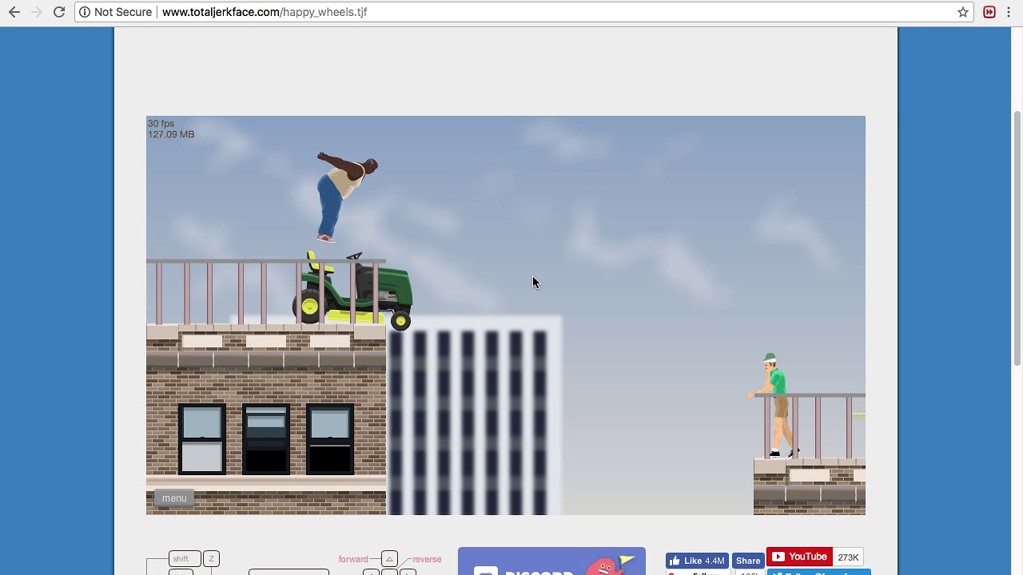Open the in-game menu button
This screenshot has height=575, width=1023.
(x=174, y=498)
